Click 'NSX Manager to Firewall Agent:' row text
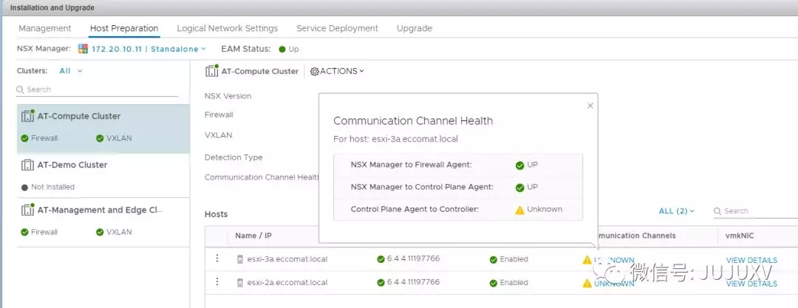The height and width of the screenshot is (308, 798). [x=412, y=165]
